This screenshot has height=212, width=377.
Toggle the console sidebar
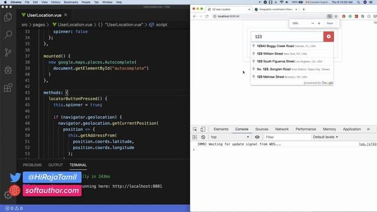[195, 137]
